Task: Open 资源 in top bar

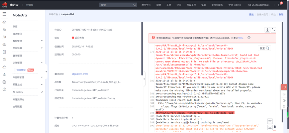Action: point(158,5)
